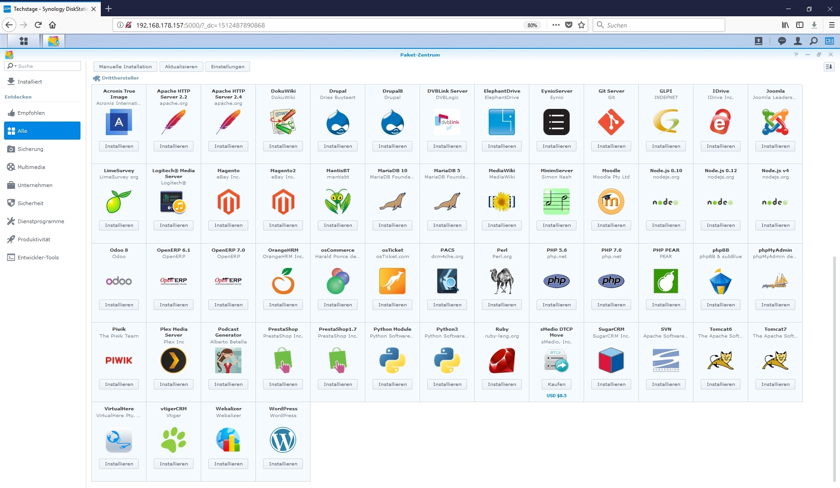Click the MariaDB 10 seal icon

click(392, 202)
